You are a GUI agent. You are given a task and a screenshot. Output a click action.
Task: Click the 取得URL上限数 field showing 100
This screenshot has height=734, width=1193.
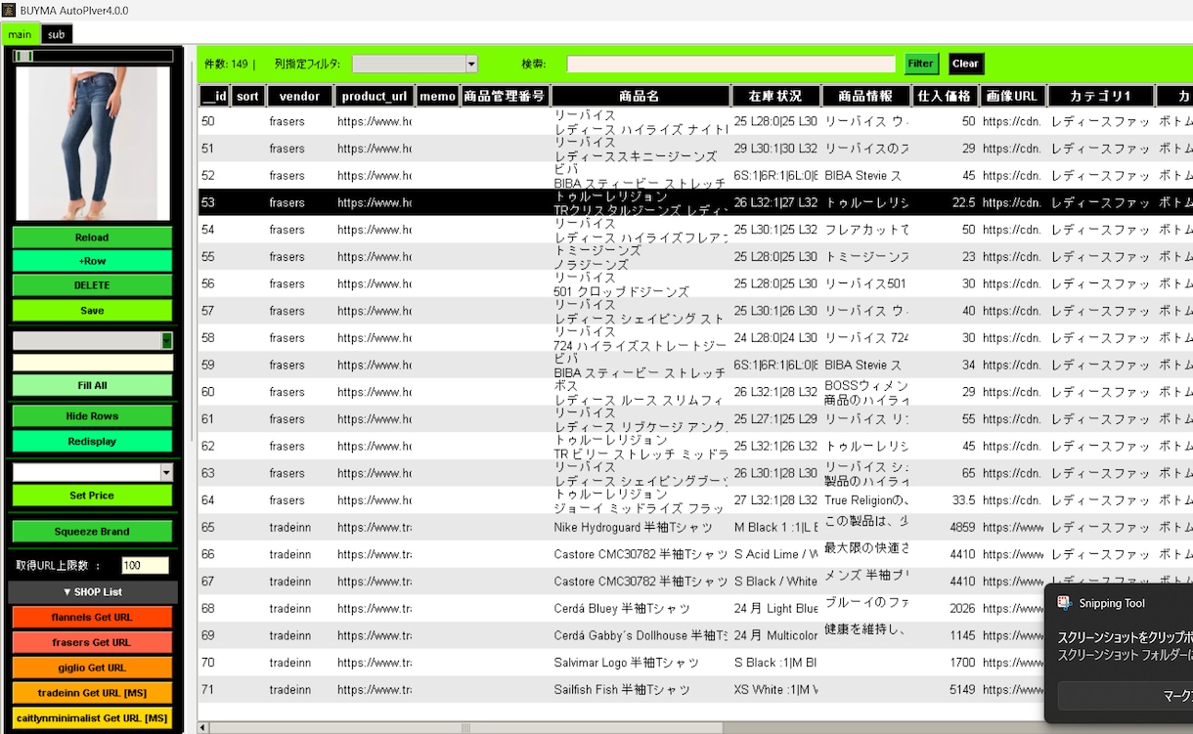point(145,566)
